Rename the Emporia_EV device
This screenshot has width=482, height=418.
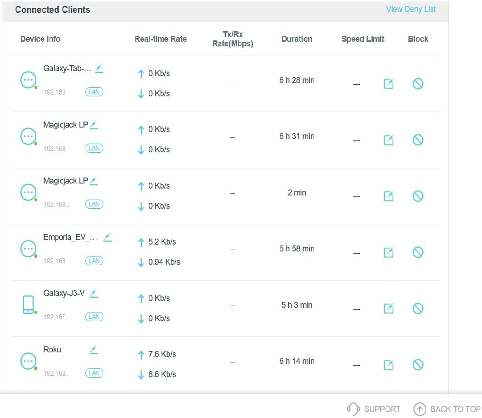click(x=107, y=237)
